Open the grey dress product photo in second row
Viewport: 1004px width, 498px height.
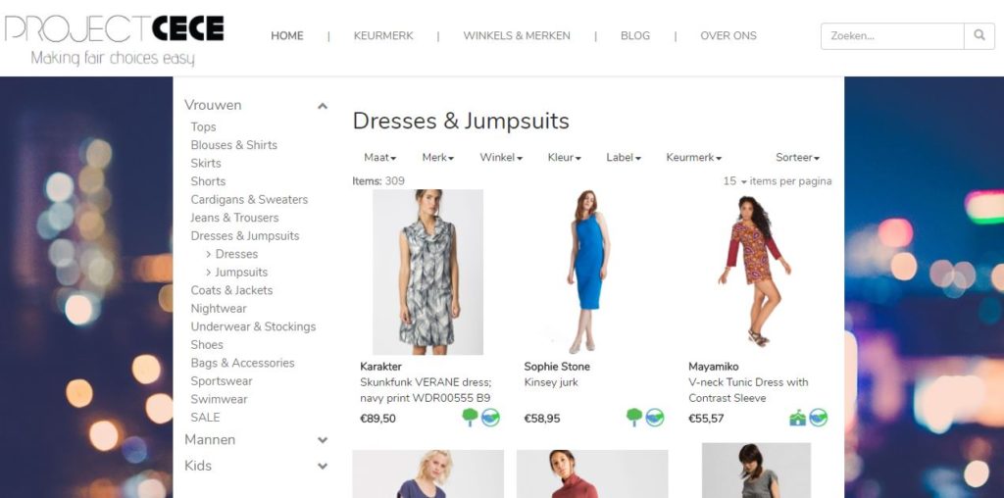pyautogui.click(x=756, y=471)
